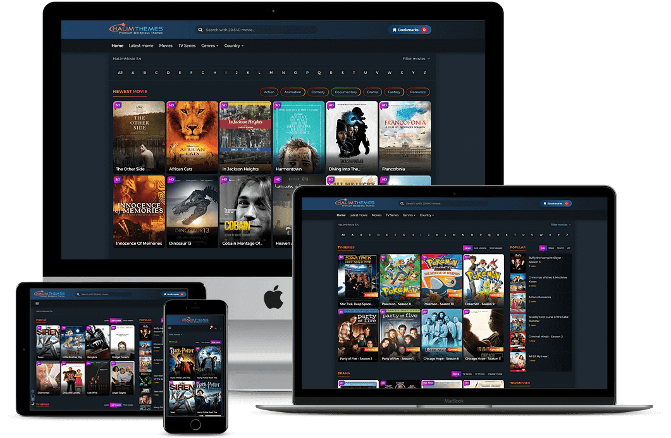
Task: Click the search magnifier icon on the tablet
Action: click(78, 294)
